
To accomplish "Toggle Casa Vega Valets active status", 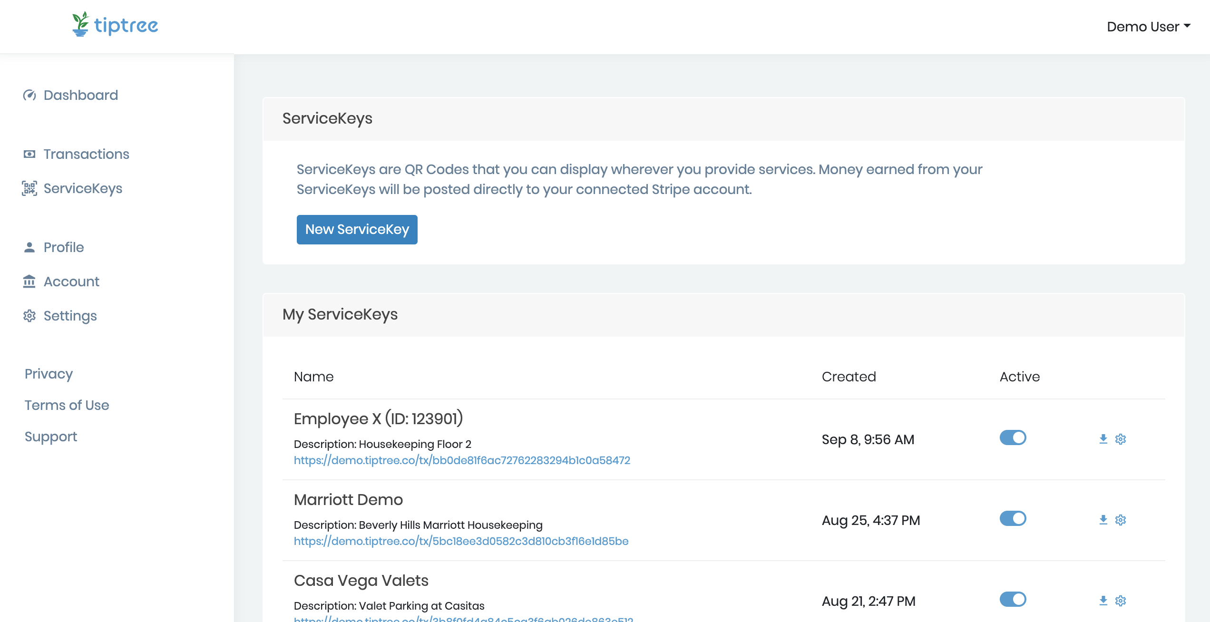I will 1013,599.
